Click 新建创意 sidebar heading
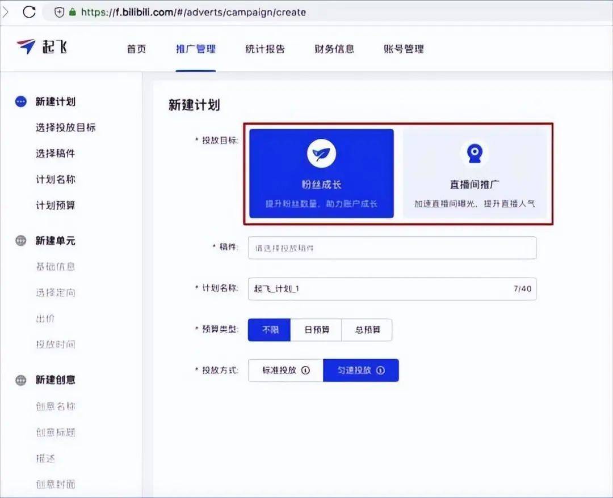This screenshot has height=498, width=613. 55,380
